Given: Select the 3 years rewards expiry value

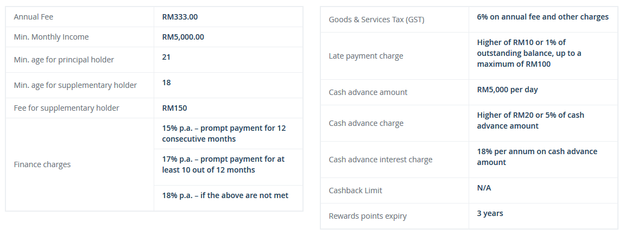Looking at the screenshot, I should coord(490,213).
